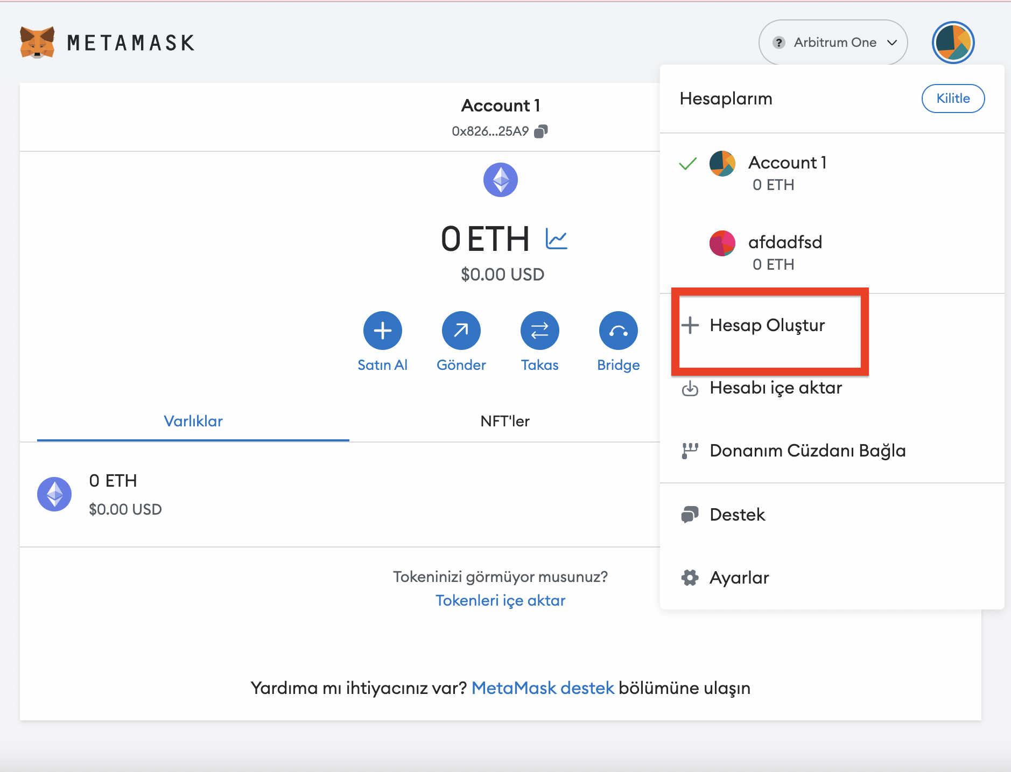This screenshot has width=1011, height=772.
Task: Click the MetaMask fox logo
Action: point(37,42)
